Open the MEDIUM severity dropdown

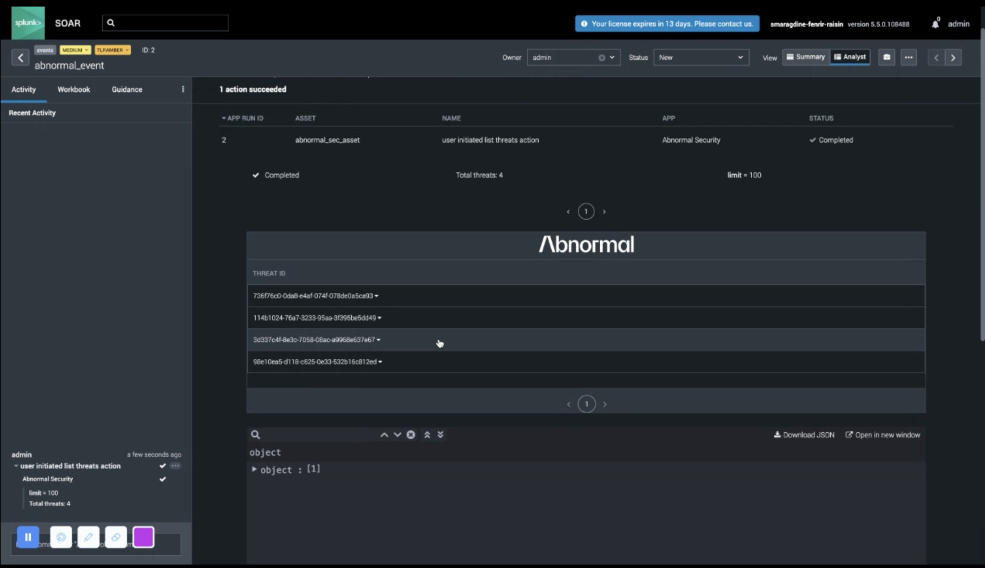click(x=75, y=50)
